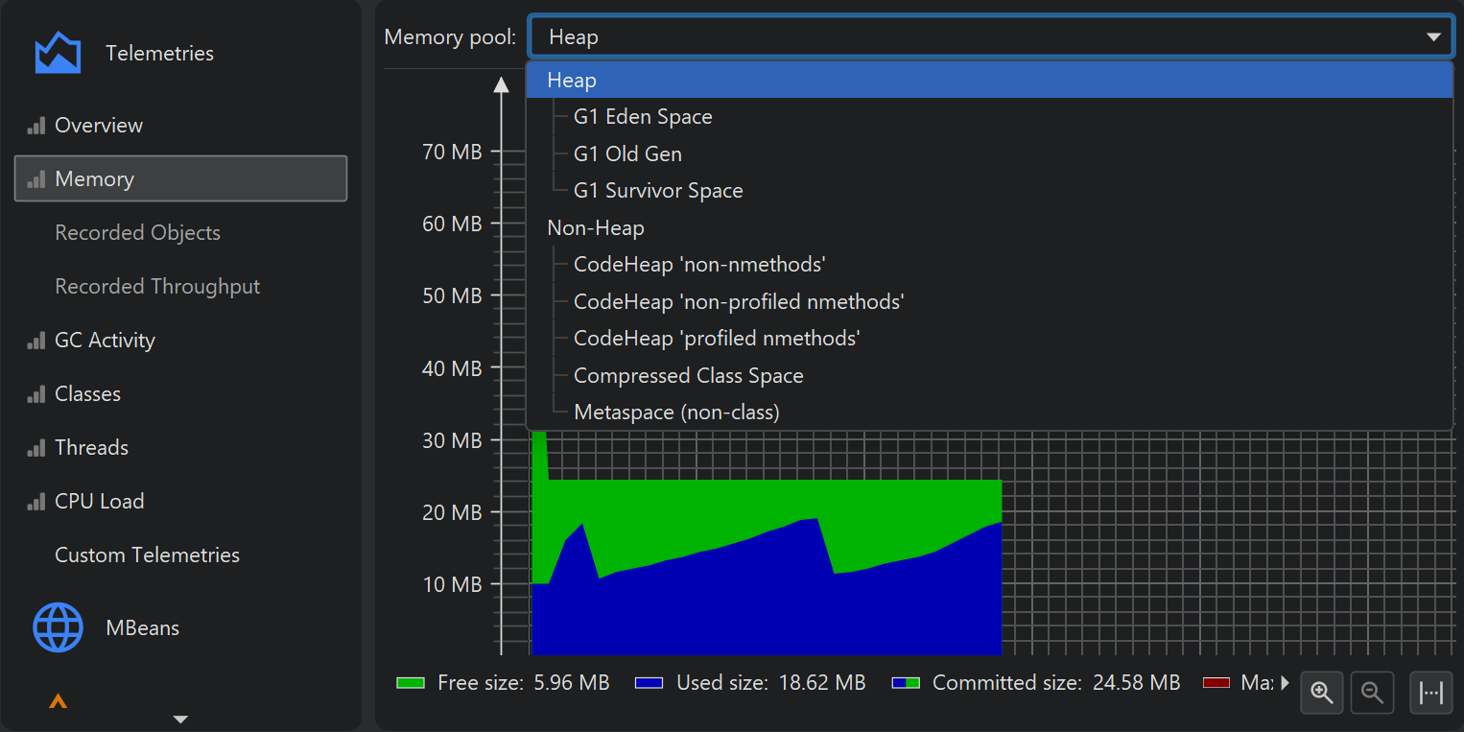Open the GC Activity telemetry view
The width and height of the screenshot is (1464, 732).
(x=105, y=341)
